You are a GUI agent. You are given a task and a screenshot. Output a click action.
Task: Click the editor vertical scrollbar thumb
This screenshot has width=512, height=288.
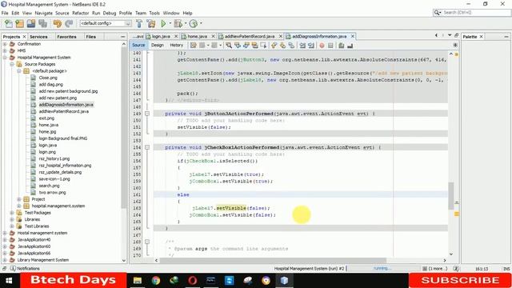pos(451,195)
